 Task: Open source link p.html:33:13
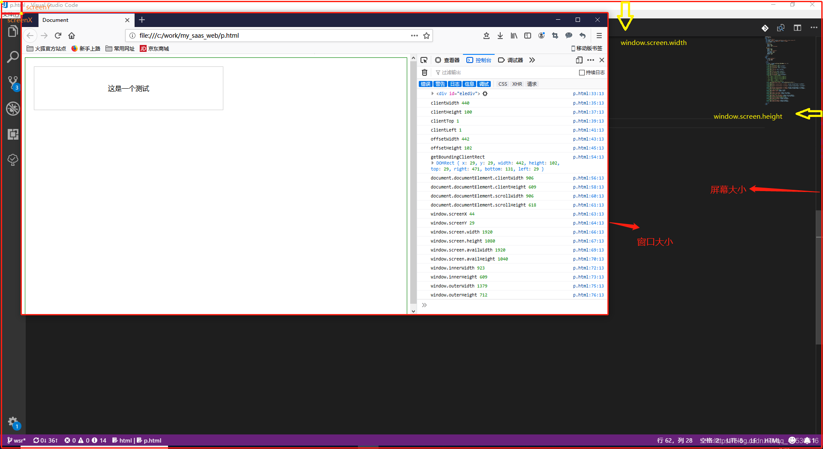pos(588,93)
